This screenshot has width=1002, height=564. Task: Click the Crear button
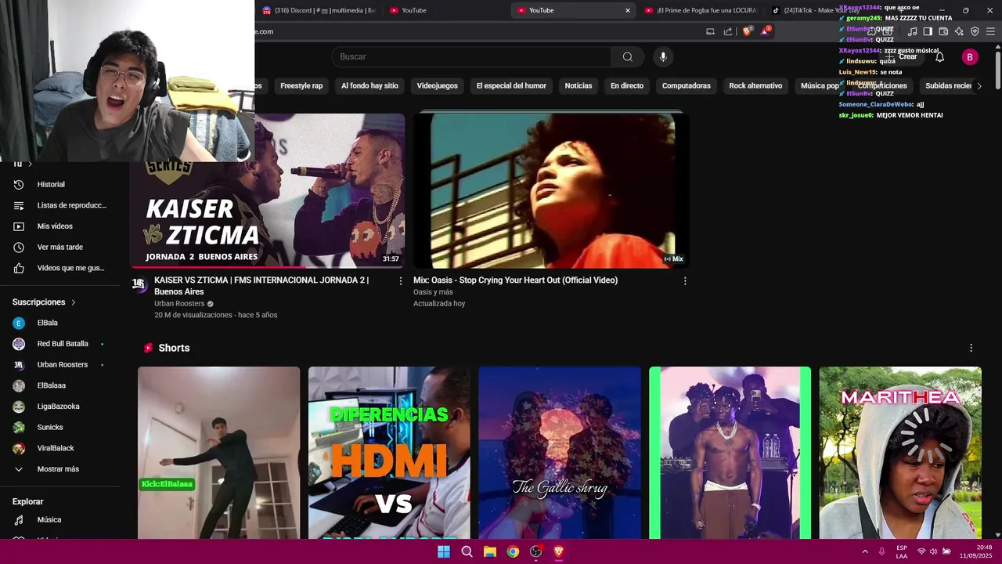click(x=901, y=56)
